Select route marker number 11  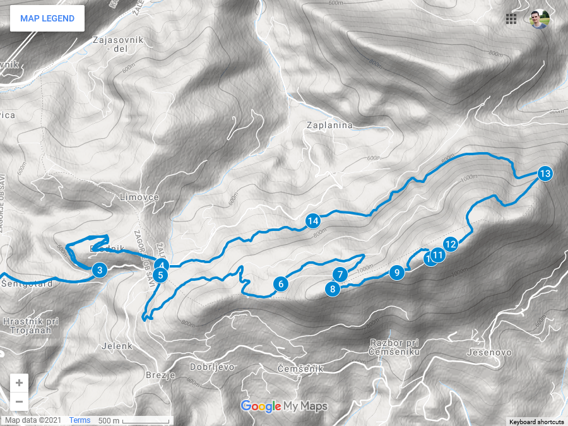tap(437, 255)
